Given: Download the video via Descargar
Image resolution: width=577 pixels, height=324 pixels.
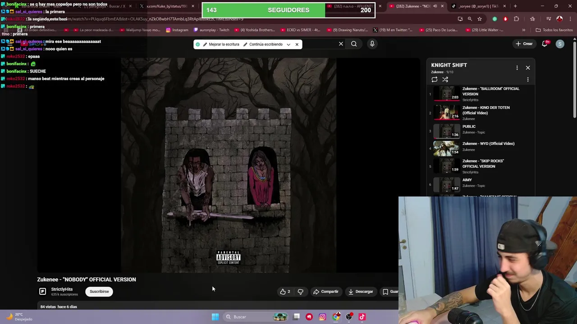Looking at the screenshot, I should [361, 292].
